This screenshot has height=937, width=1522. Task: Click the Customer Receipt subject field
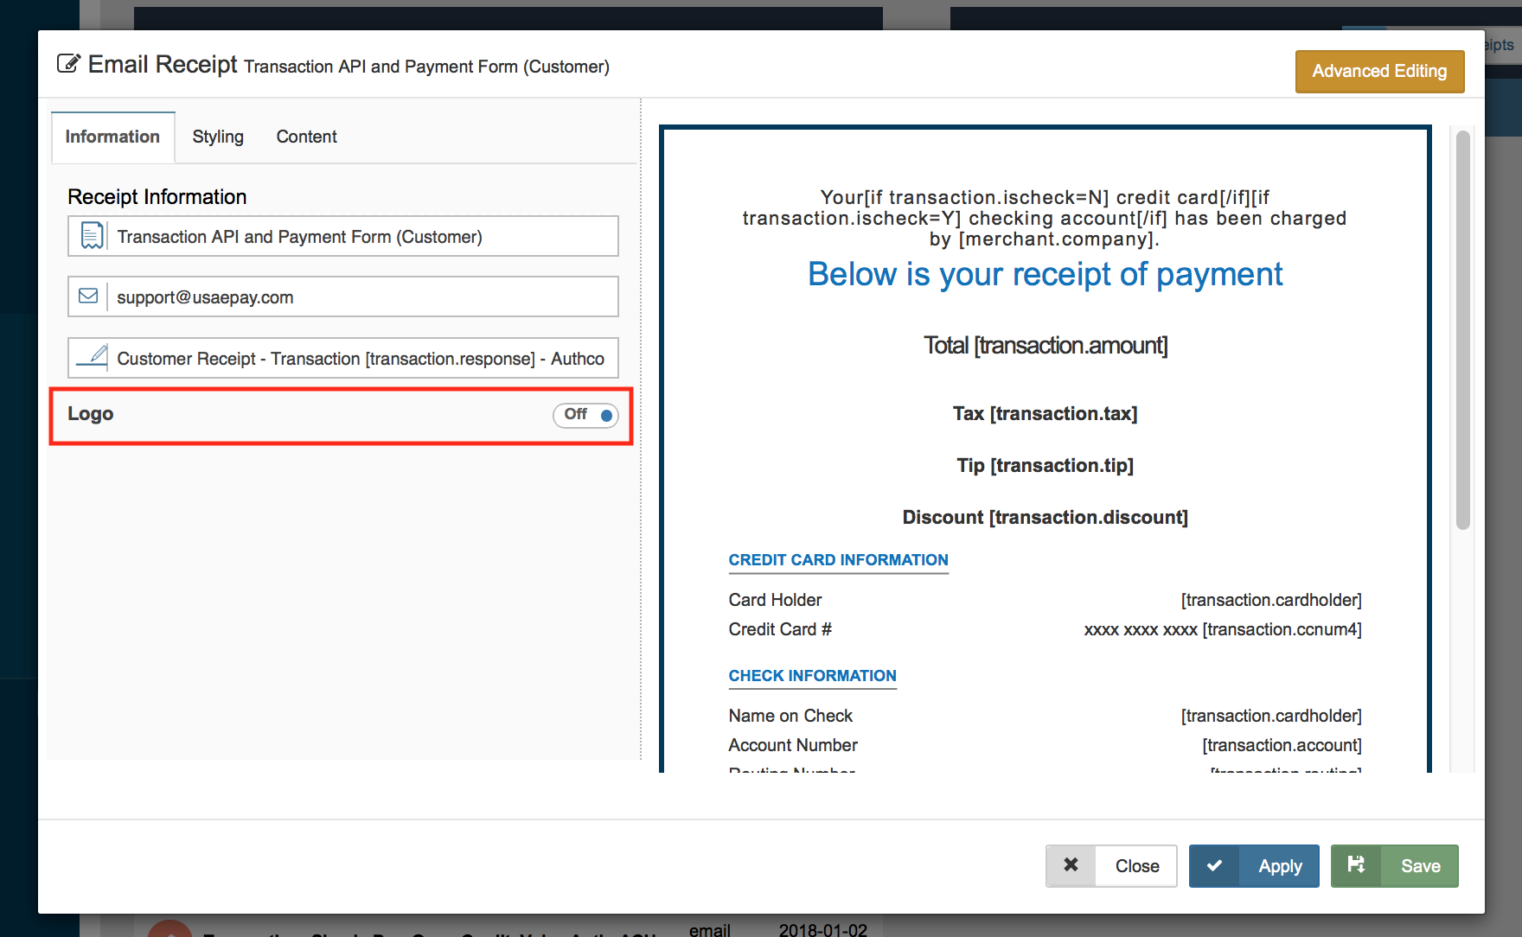click(363, 358)
